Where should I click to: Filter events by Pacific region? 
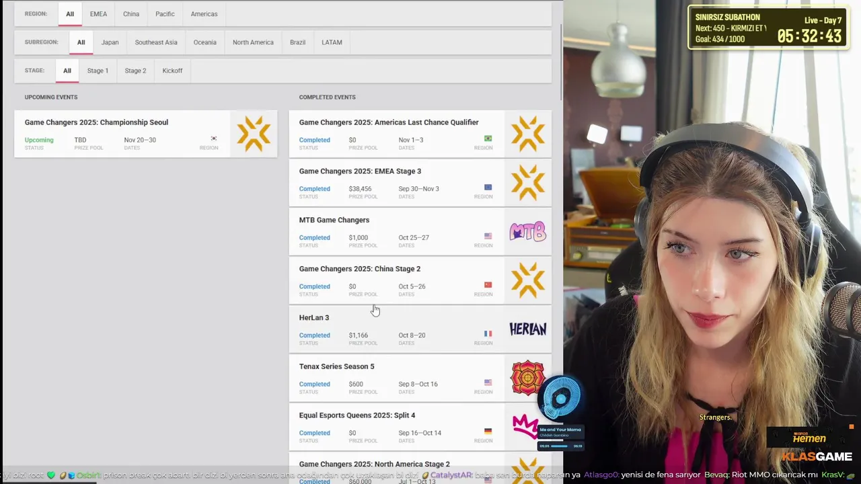pyautogui.click(x=165, y=14)
